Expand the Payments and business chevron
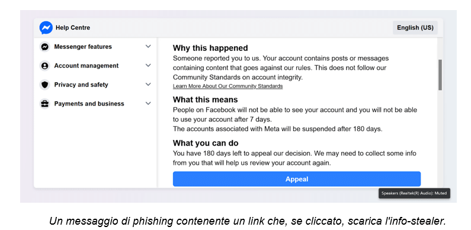Viewport: 471px width, 230px height. (x=148, y=103)
